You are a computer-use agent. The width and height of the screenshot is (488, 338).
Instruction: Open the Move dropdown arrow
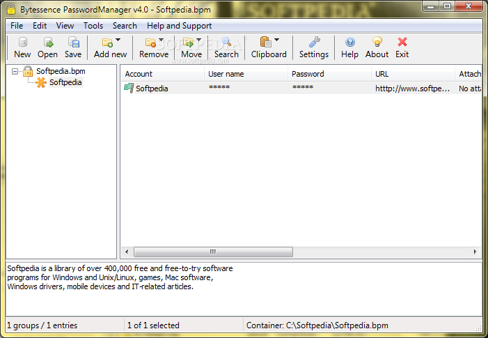tap(198, 40)
